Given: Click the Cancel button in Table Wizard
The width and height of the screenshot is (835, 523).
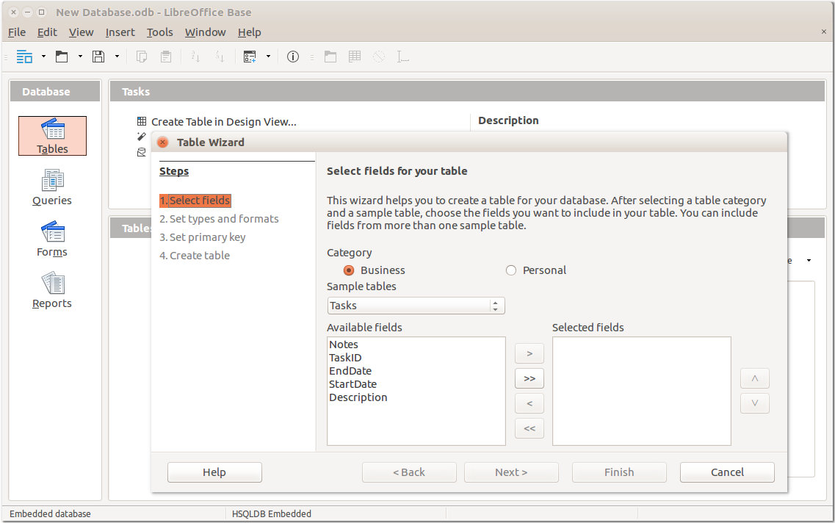Looking at the screenshot, I should point(727,472).
